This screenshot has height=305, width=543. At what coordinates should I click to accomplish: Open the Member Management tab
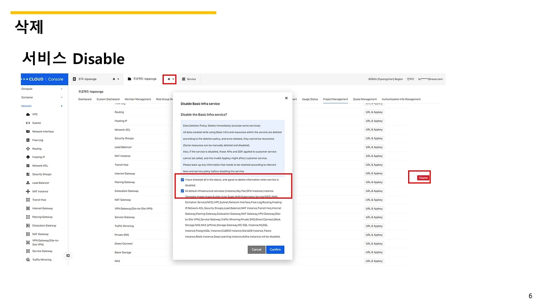click(138, 100)
